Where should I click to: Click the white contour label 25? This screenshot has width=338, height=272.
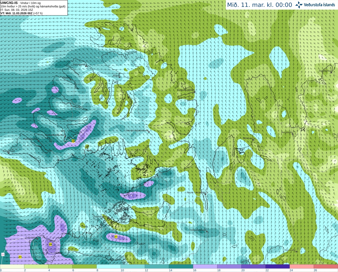(3, 255)
